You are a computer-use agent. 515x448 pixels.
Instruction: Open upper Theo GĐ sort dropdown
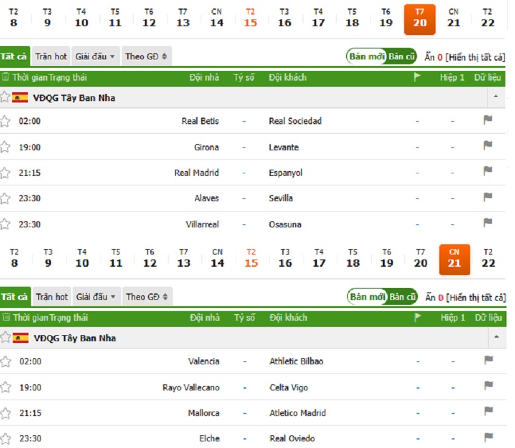click(x=146, y=56)
